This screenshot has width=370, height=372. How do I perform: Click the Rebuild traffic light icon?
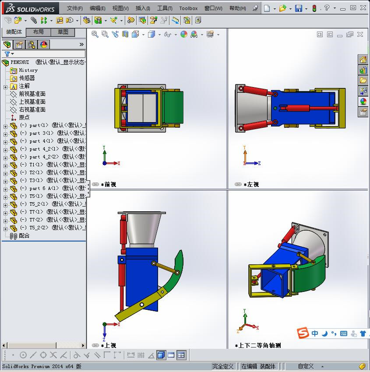coord(314,9)
